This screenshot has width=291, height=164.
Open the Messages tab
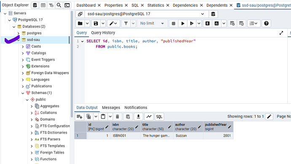pyautogui.click(x=111, y=108)
